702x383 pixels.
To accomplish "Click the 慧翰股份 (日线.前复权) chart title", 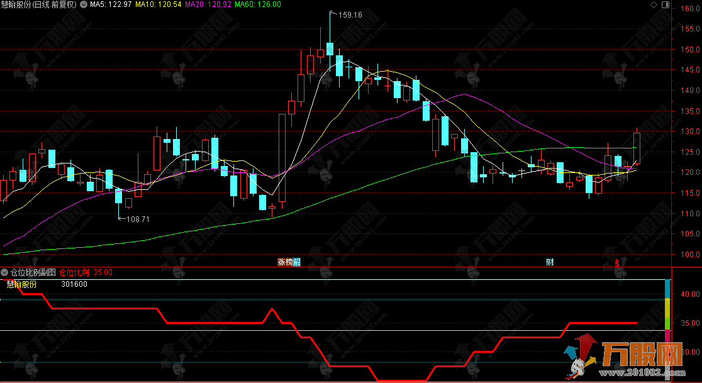I will [39, 4].
